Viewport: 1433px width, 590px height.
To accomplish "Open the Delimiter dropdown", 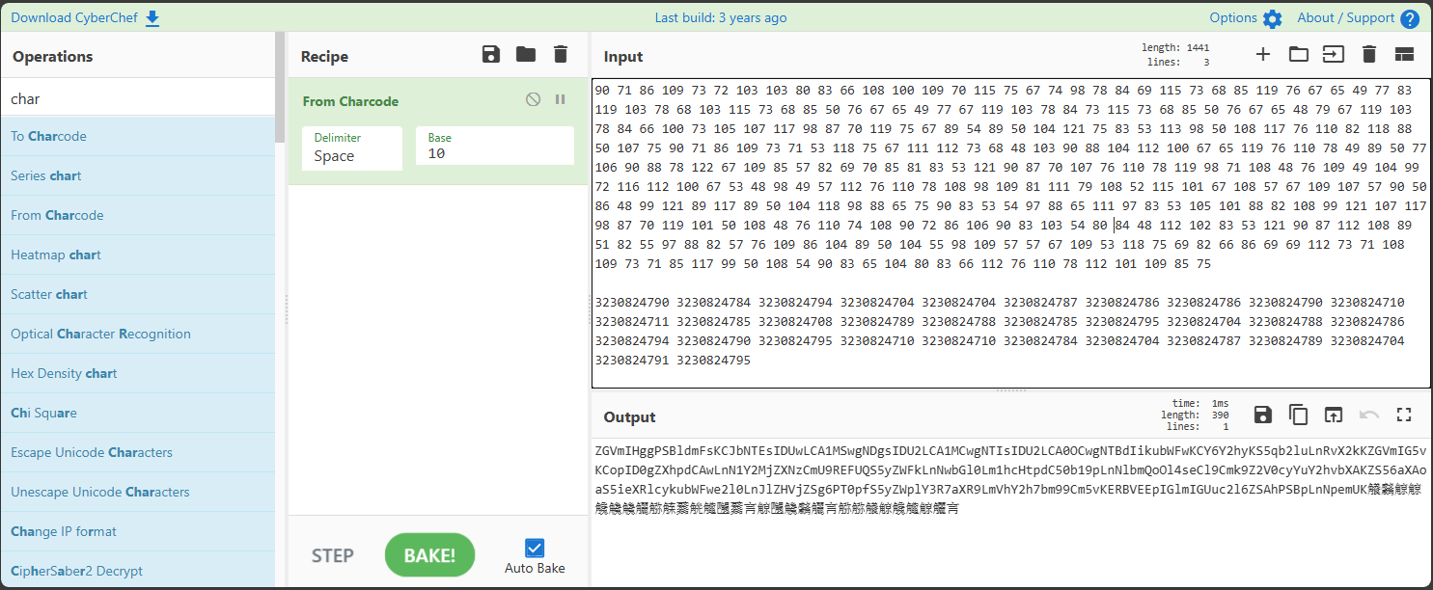I will click(351, 147).
